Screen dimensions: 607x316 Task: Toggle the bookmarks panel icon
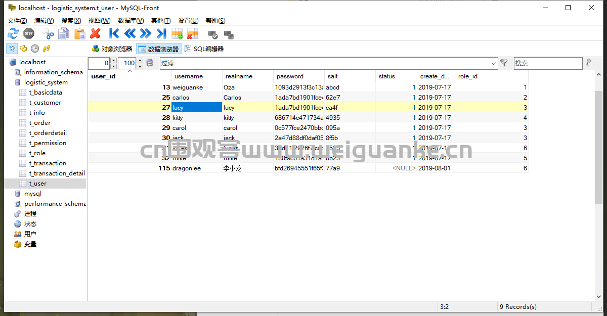pyautogui.click(x=23, y=49)
